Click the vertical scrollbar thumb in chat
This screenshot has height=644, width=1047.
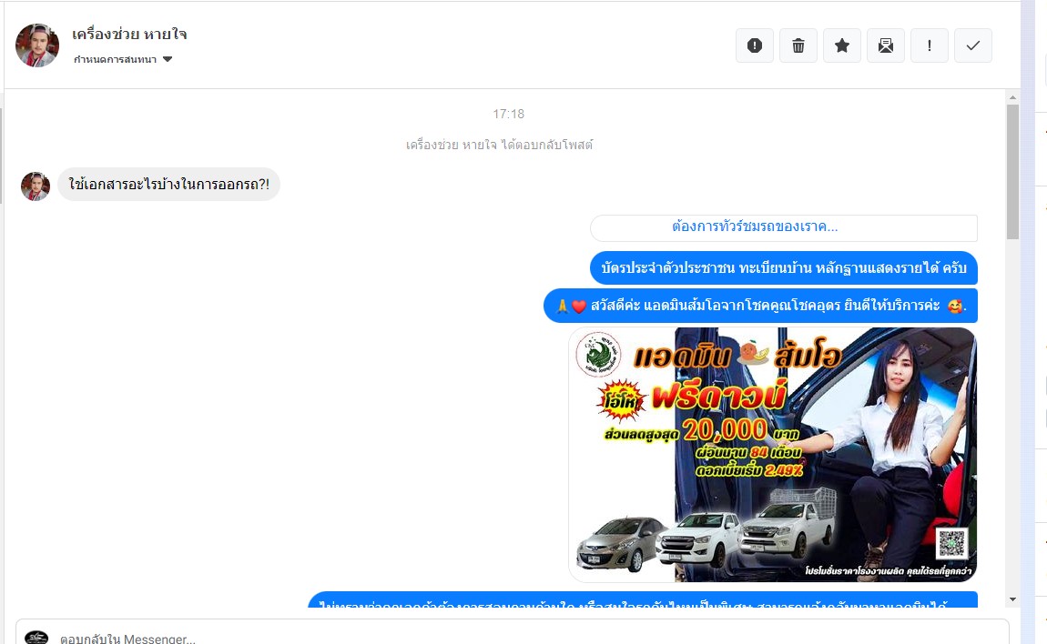pos(1013,172)
